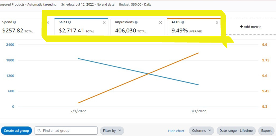Remove the Spend metric card
The width and height of the screenshot is (276, 136).
pos(48,23)
